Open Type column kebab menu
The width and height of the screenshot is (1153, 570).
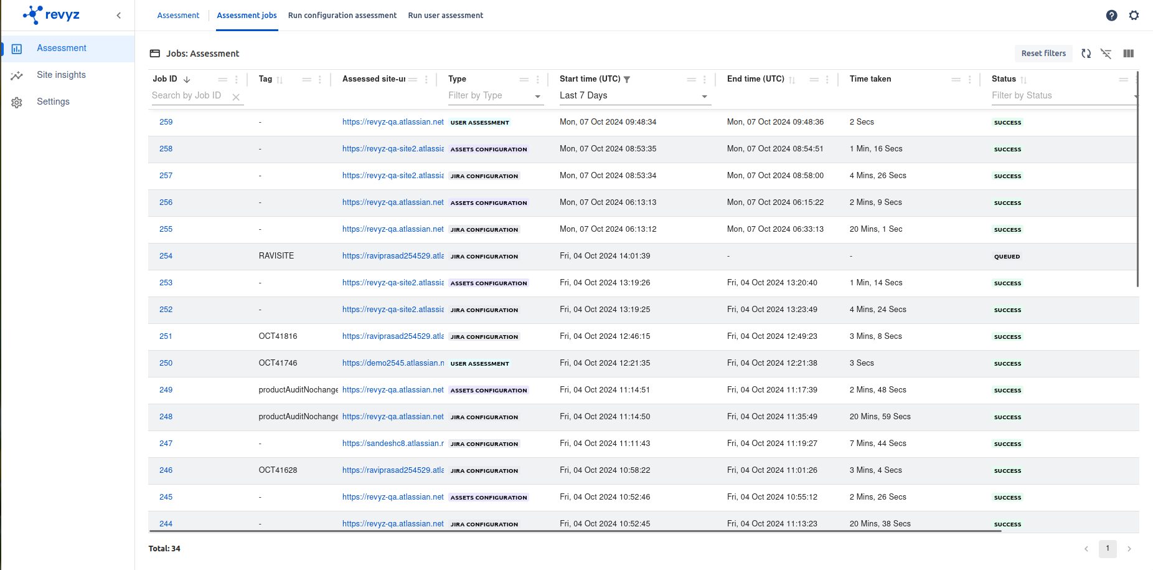click(x=538, y=80)
